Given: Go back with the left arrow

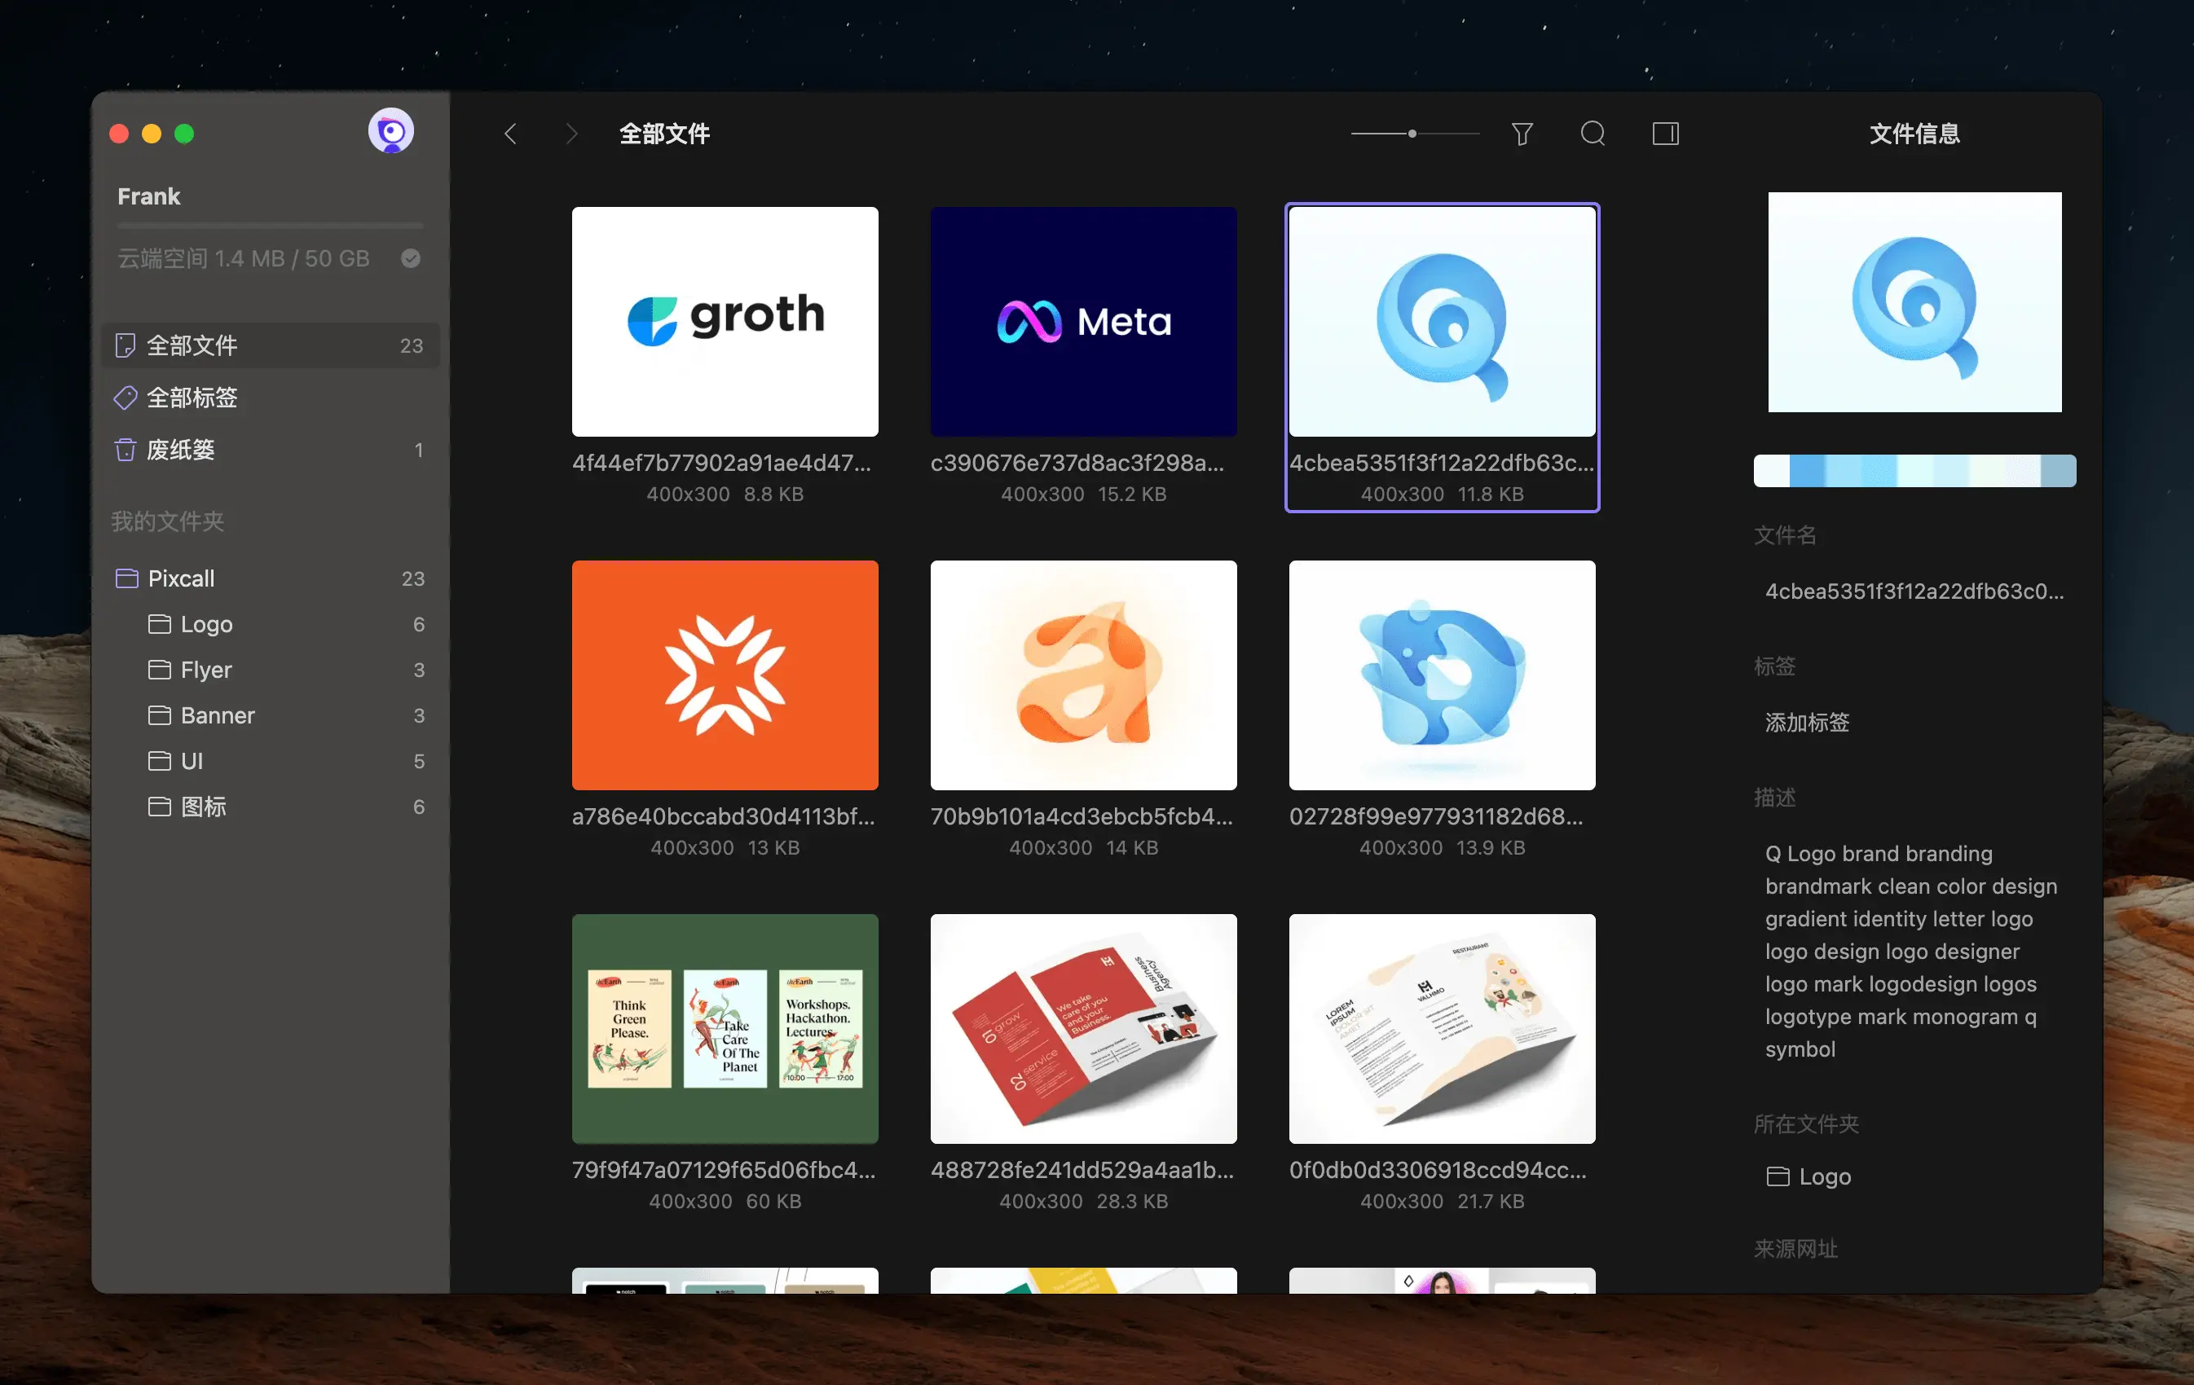Looking at the screenshot, I should [x=510, y=134].
